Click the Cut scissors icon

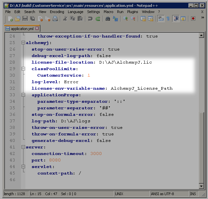pos(65,19)
